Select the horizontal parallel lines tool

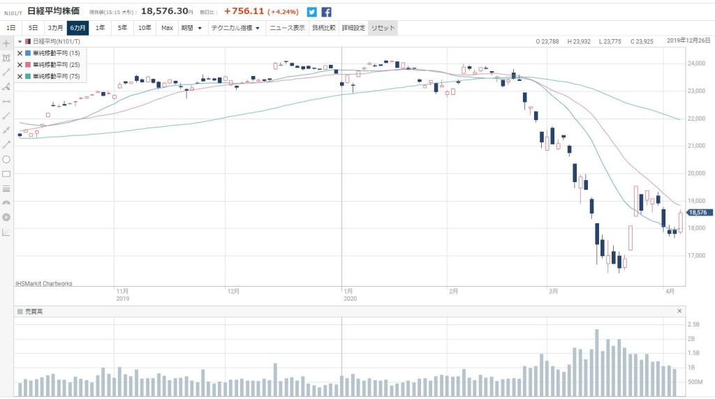(x=6, y=188)
